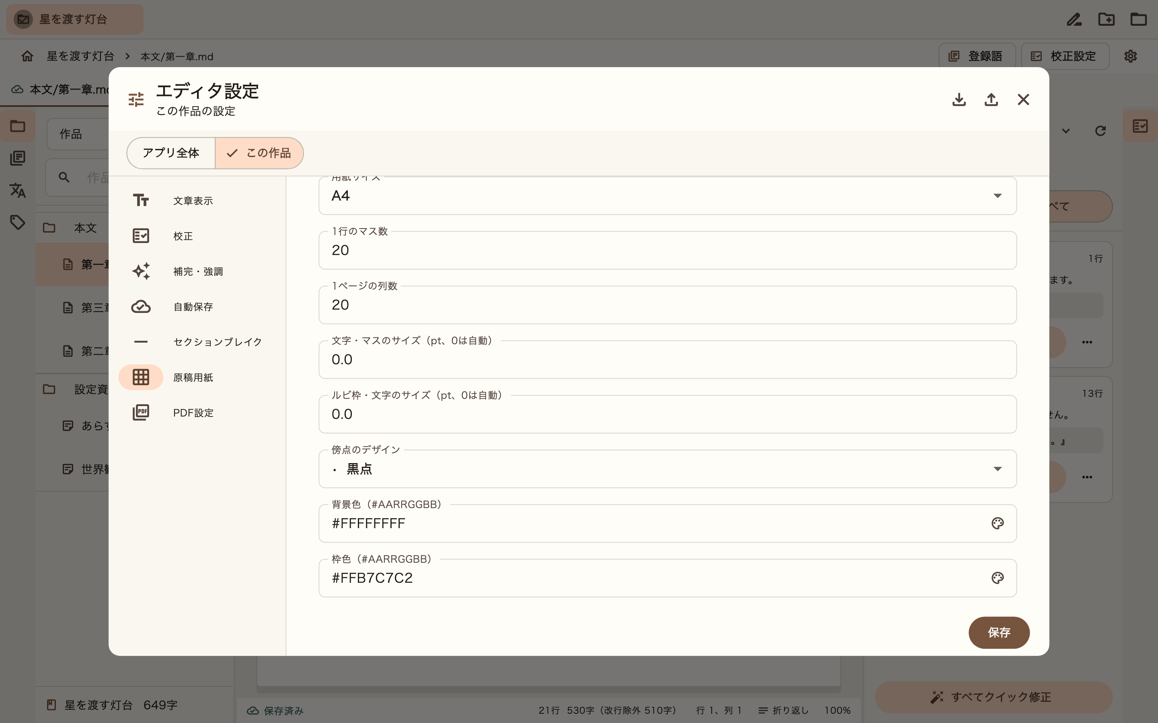
Task: Click the refresh icon in right panel
Action: point(1100,131)
